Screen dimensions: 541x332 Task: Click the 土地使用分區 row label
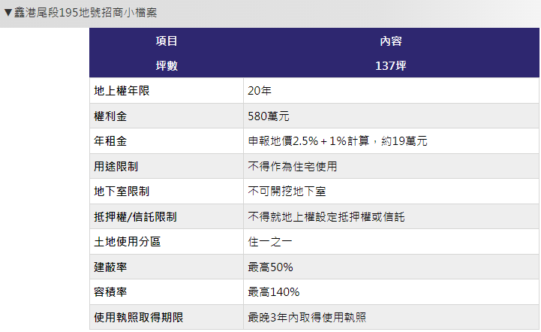pyautogui.click(x=128, y=241)
